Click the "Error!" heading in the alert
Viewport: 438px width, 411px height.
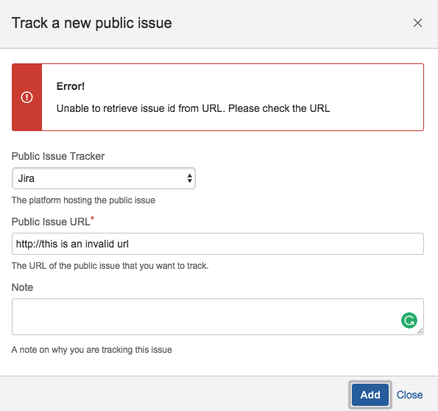coord(71,86)
